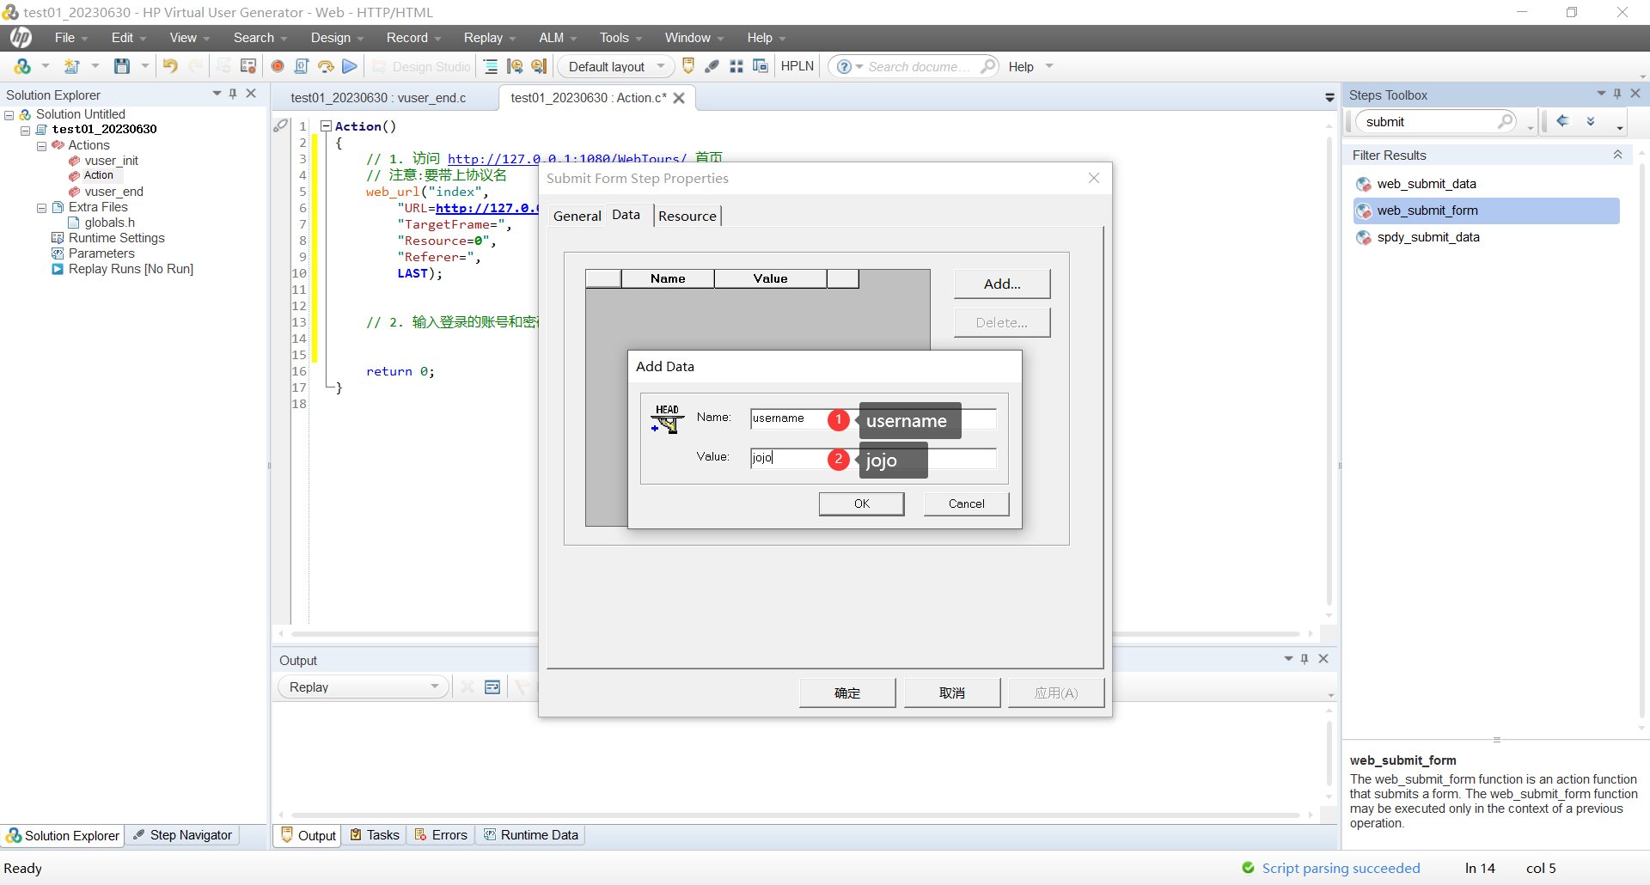The width and height of the screenshot is (1650, 885).
Task: Click the Compile script icon
Action: point(302,66)
